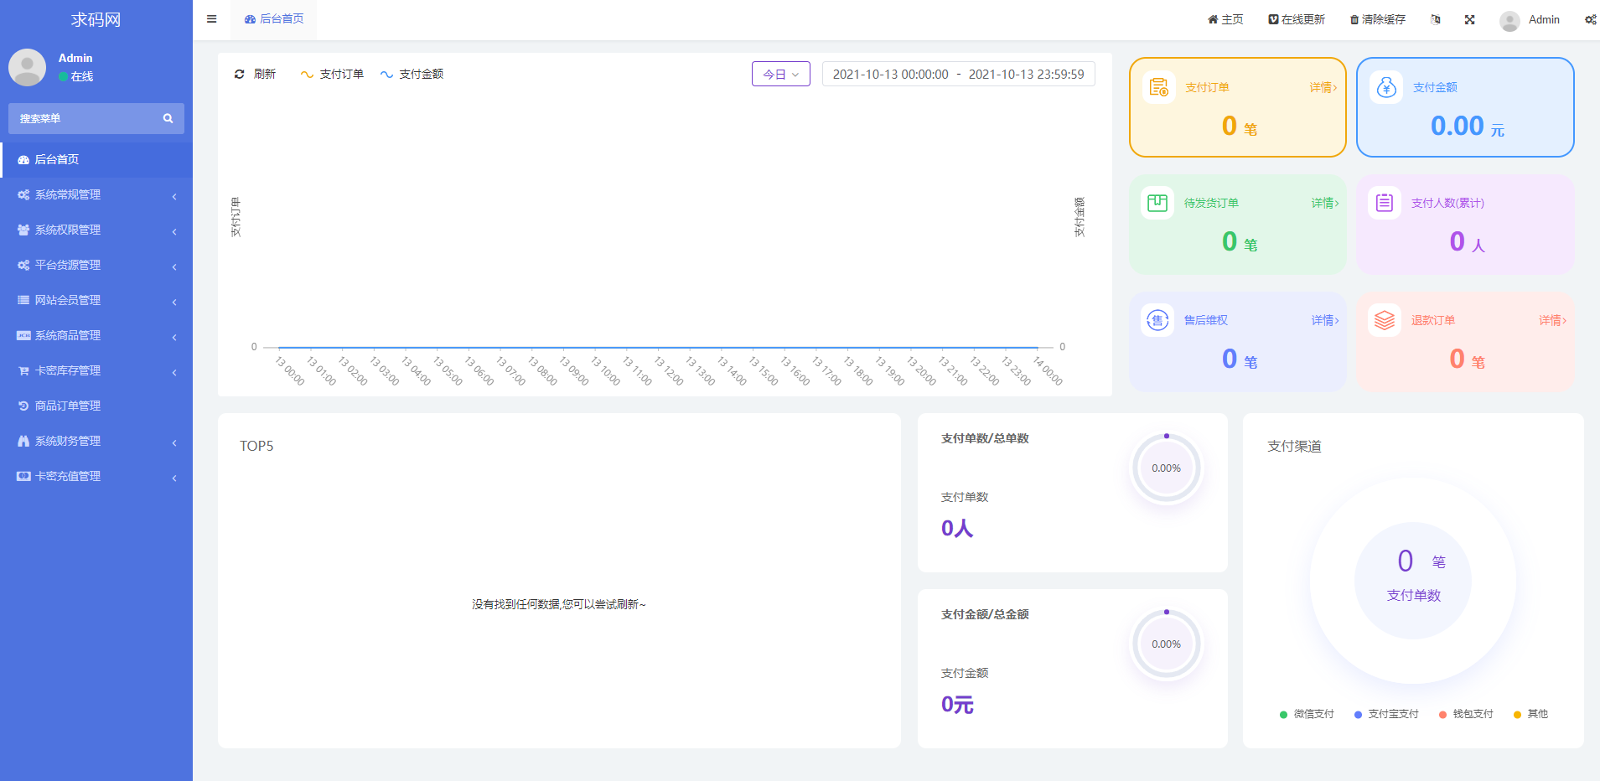Click the 支付单数 circular progress ring
This screenshot has width=1600, height=781.
1166,468
